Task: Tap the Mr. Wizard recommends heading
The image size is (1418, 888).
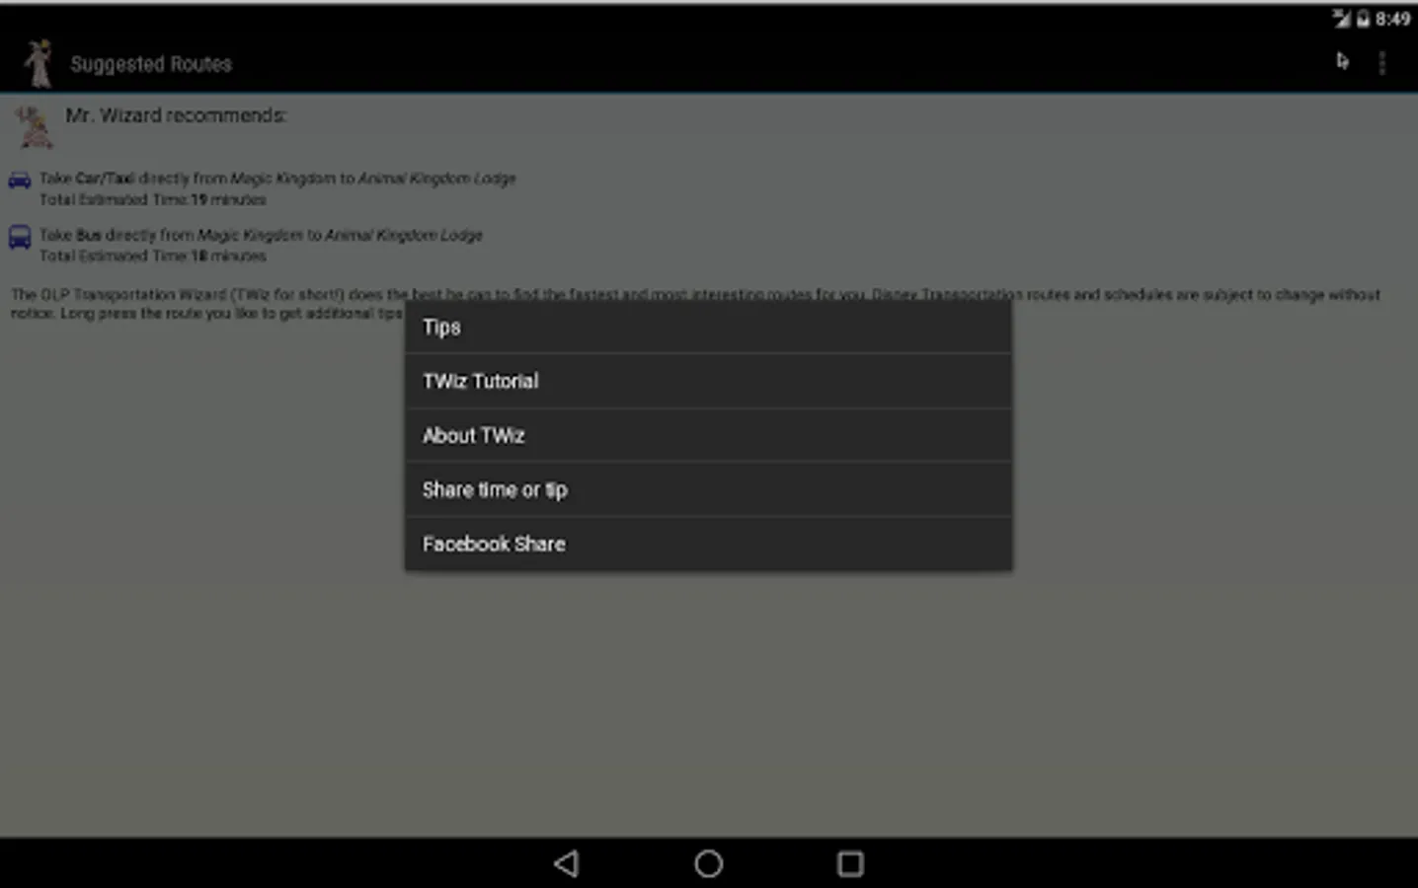Action: point(176,115)
